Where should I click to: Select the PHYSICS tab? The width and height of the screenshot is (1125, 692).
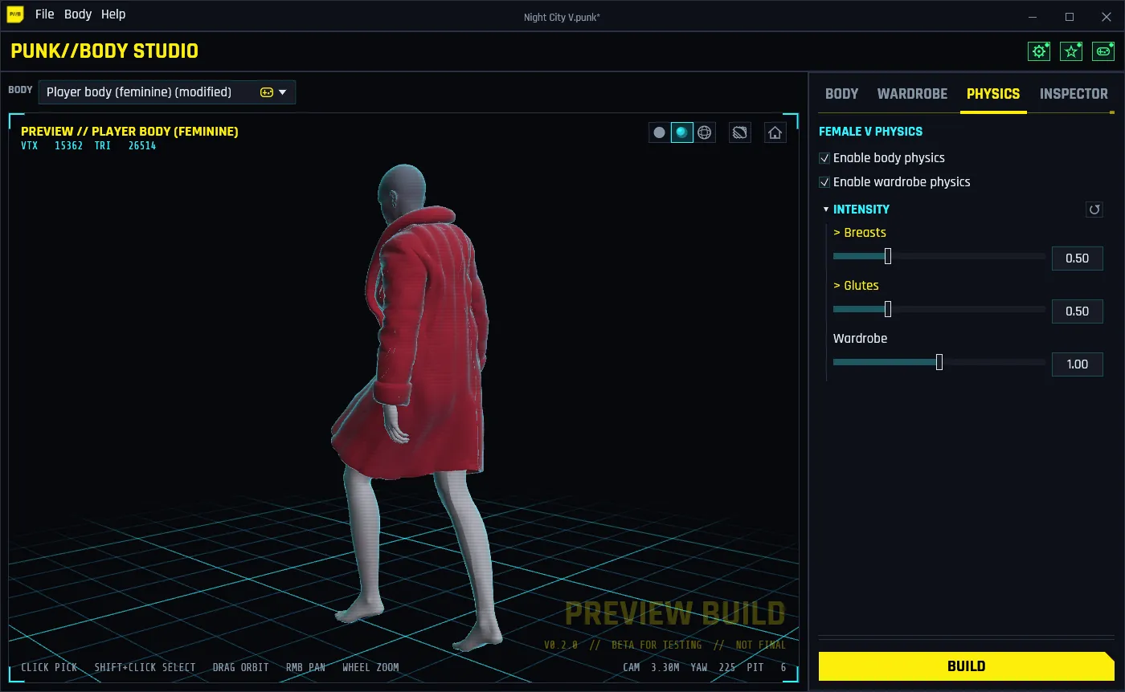[x=993, y=94]
